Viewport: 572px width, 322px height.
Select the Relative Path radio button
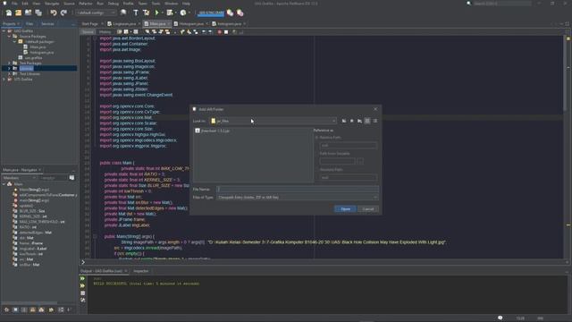pyautogui.click(x=316, y=138)
